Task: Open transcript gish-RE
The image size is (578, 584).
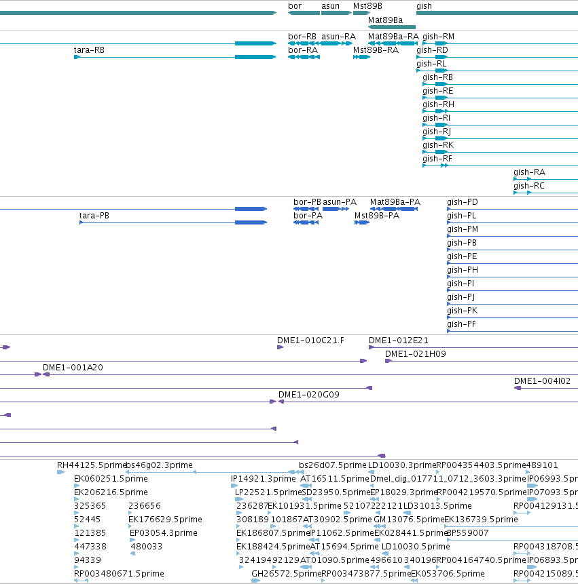Action: pyautogui.click(x=500, y=98)
